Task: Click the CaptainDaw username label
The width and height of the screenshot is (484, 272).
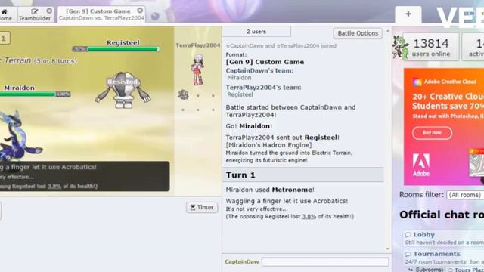Action: point(242,262)
